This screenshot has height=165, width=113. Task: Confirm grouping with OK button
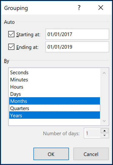click(51, 154)
